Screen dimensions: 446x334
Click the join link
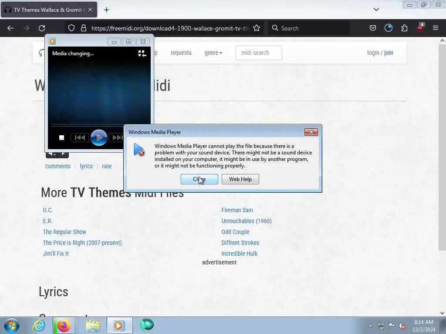click(389, 53)
